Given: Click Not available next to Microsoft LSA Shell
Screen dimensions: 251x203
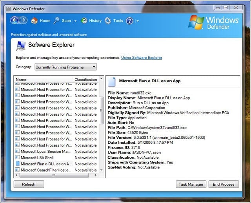Looking at the screenshot, I should coord(85,158).
